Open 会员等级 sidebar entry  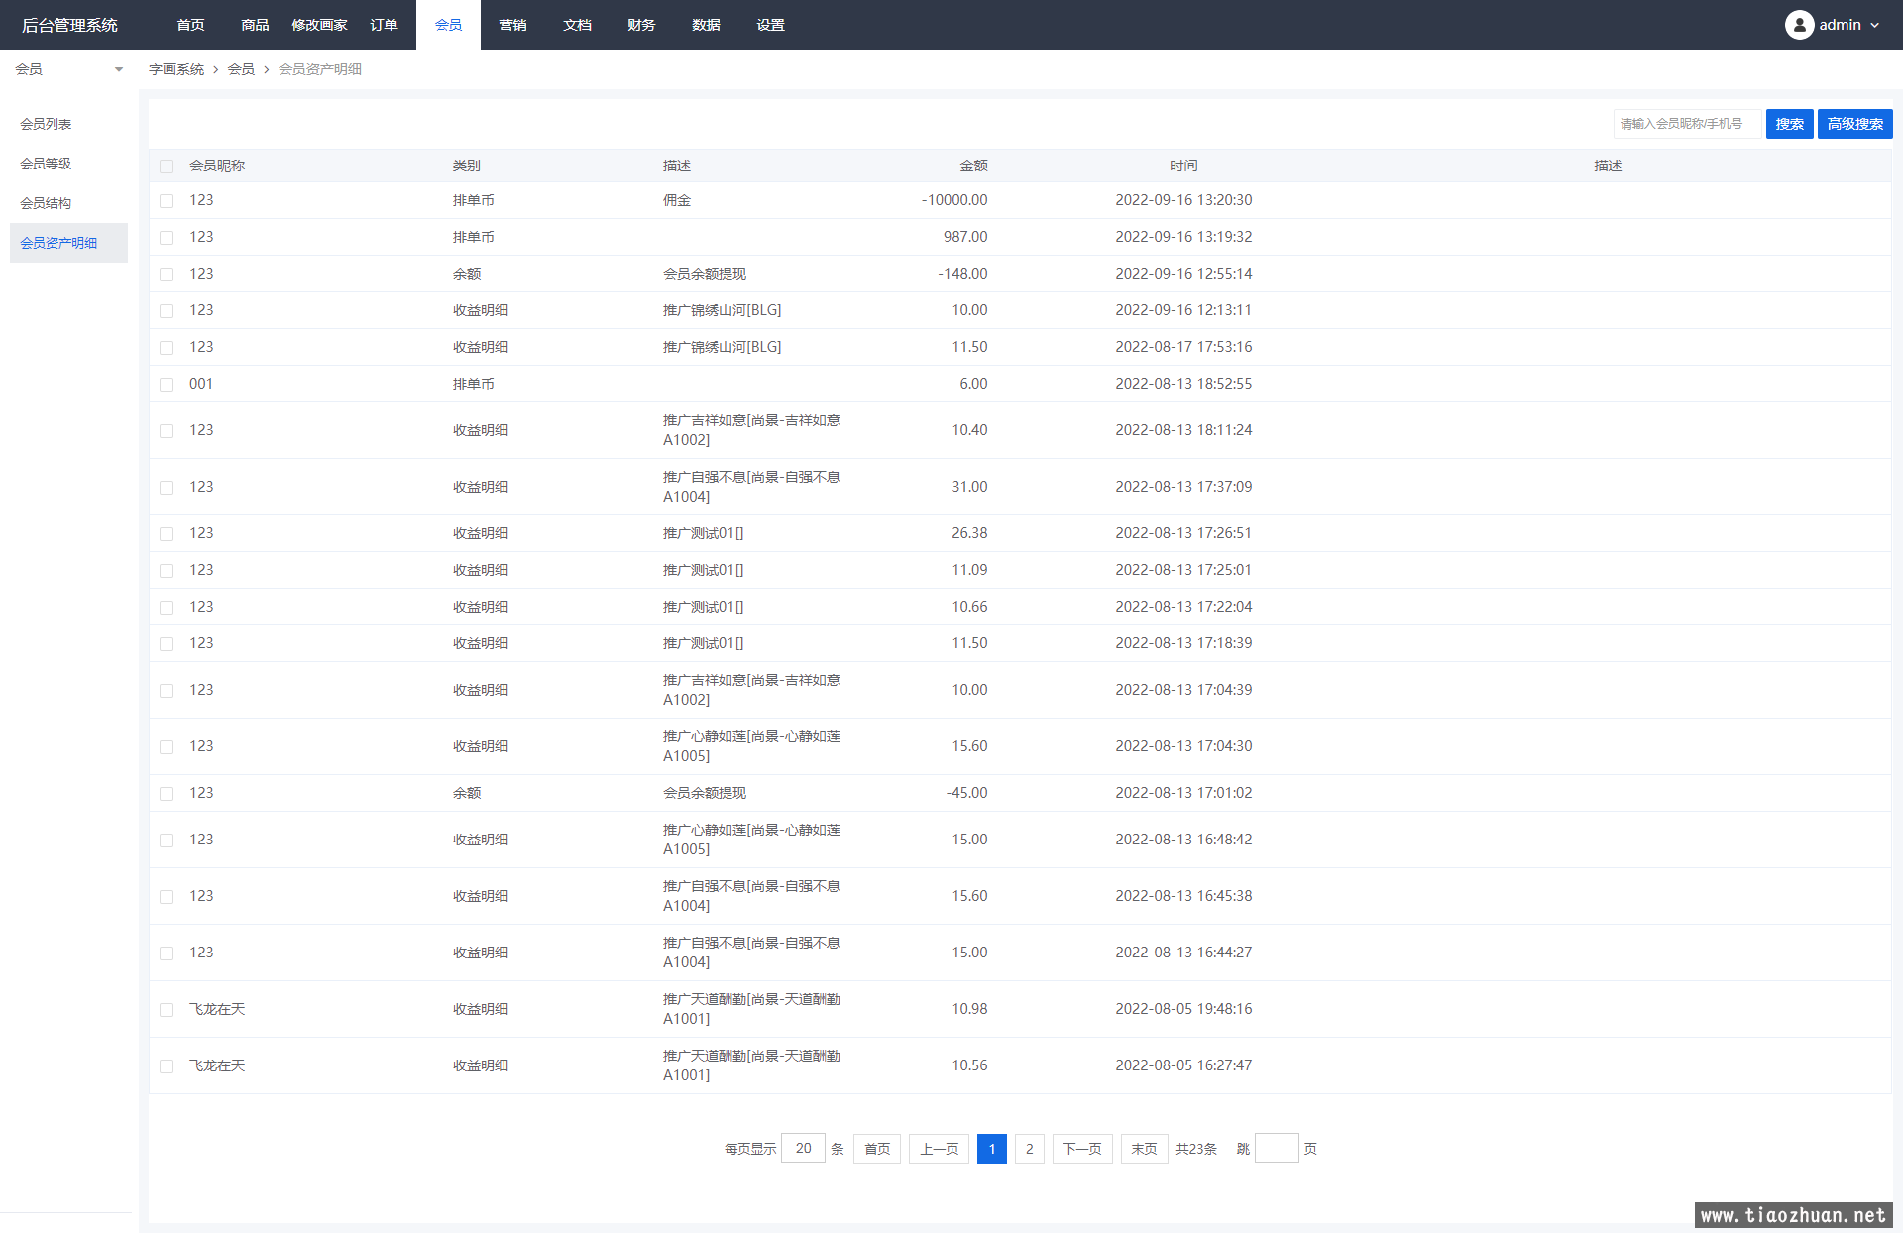coord(46,164)
